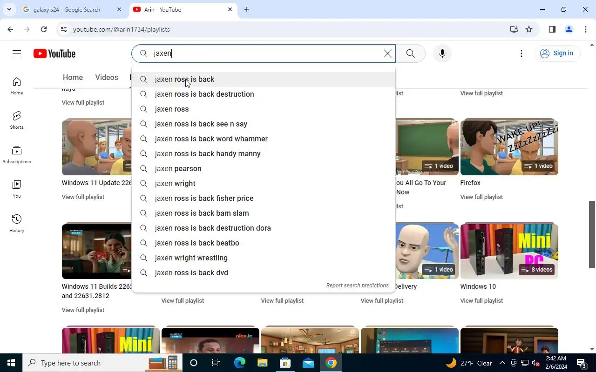Install app icon in the address bar
This screenshot has height=372, width=596.
pos(514,29)
